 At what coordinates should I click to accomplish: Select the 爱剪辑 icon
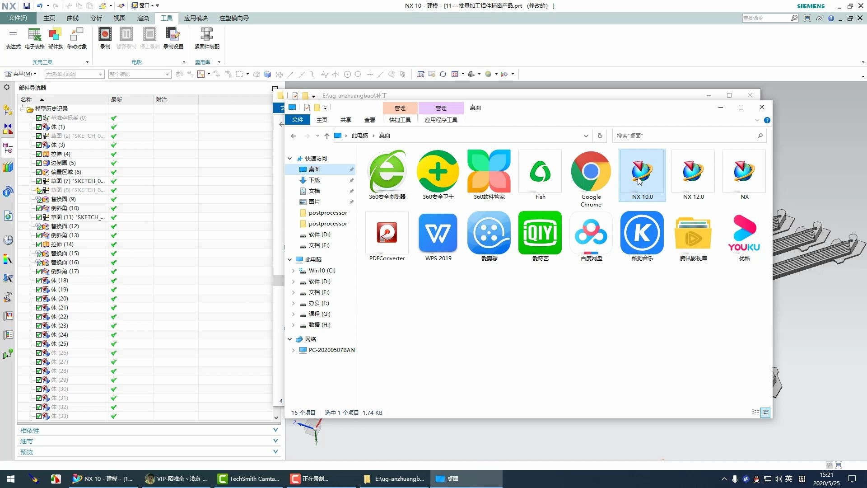click(489, 236)
